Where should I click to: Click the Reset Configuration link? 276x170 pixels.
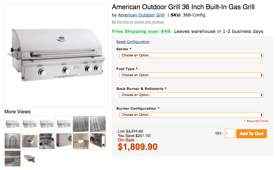click(133, 42)
